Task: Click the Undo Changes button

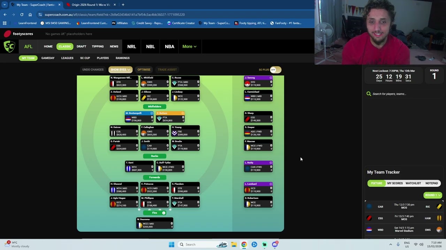Action: (93, 70)
